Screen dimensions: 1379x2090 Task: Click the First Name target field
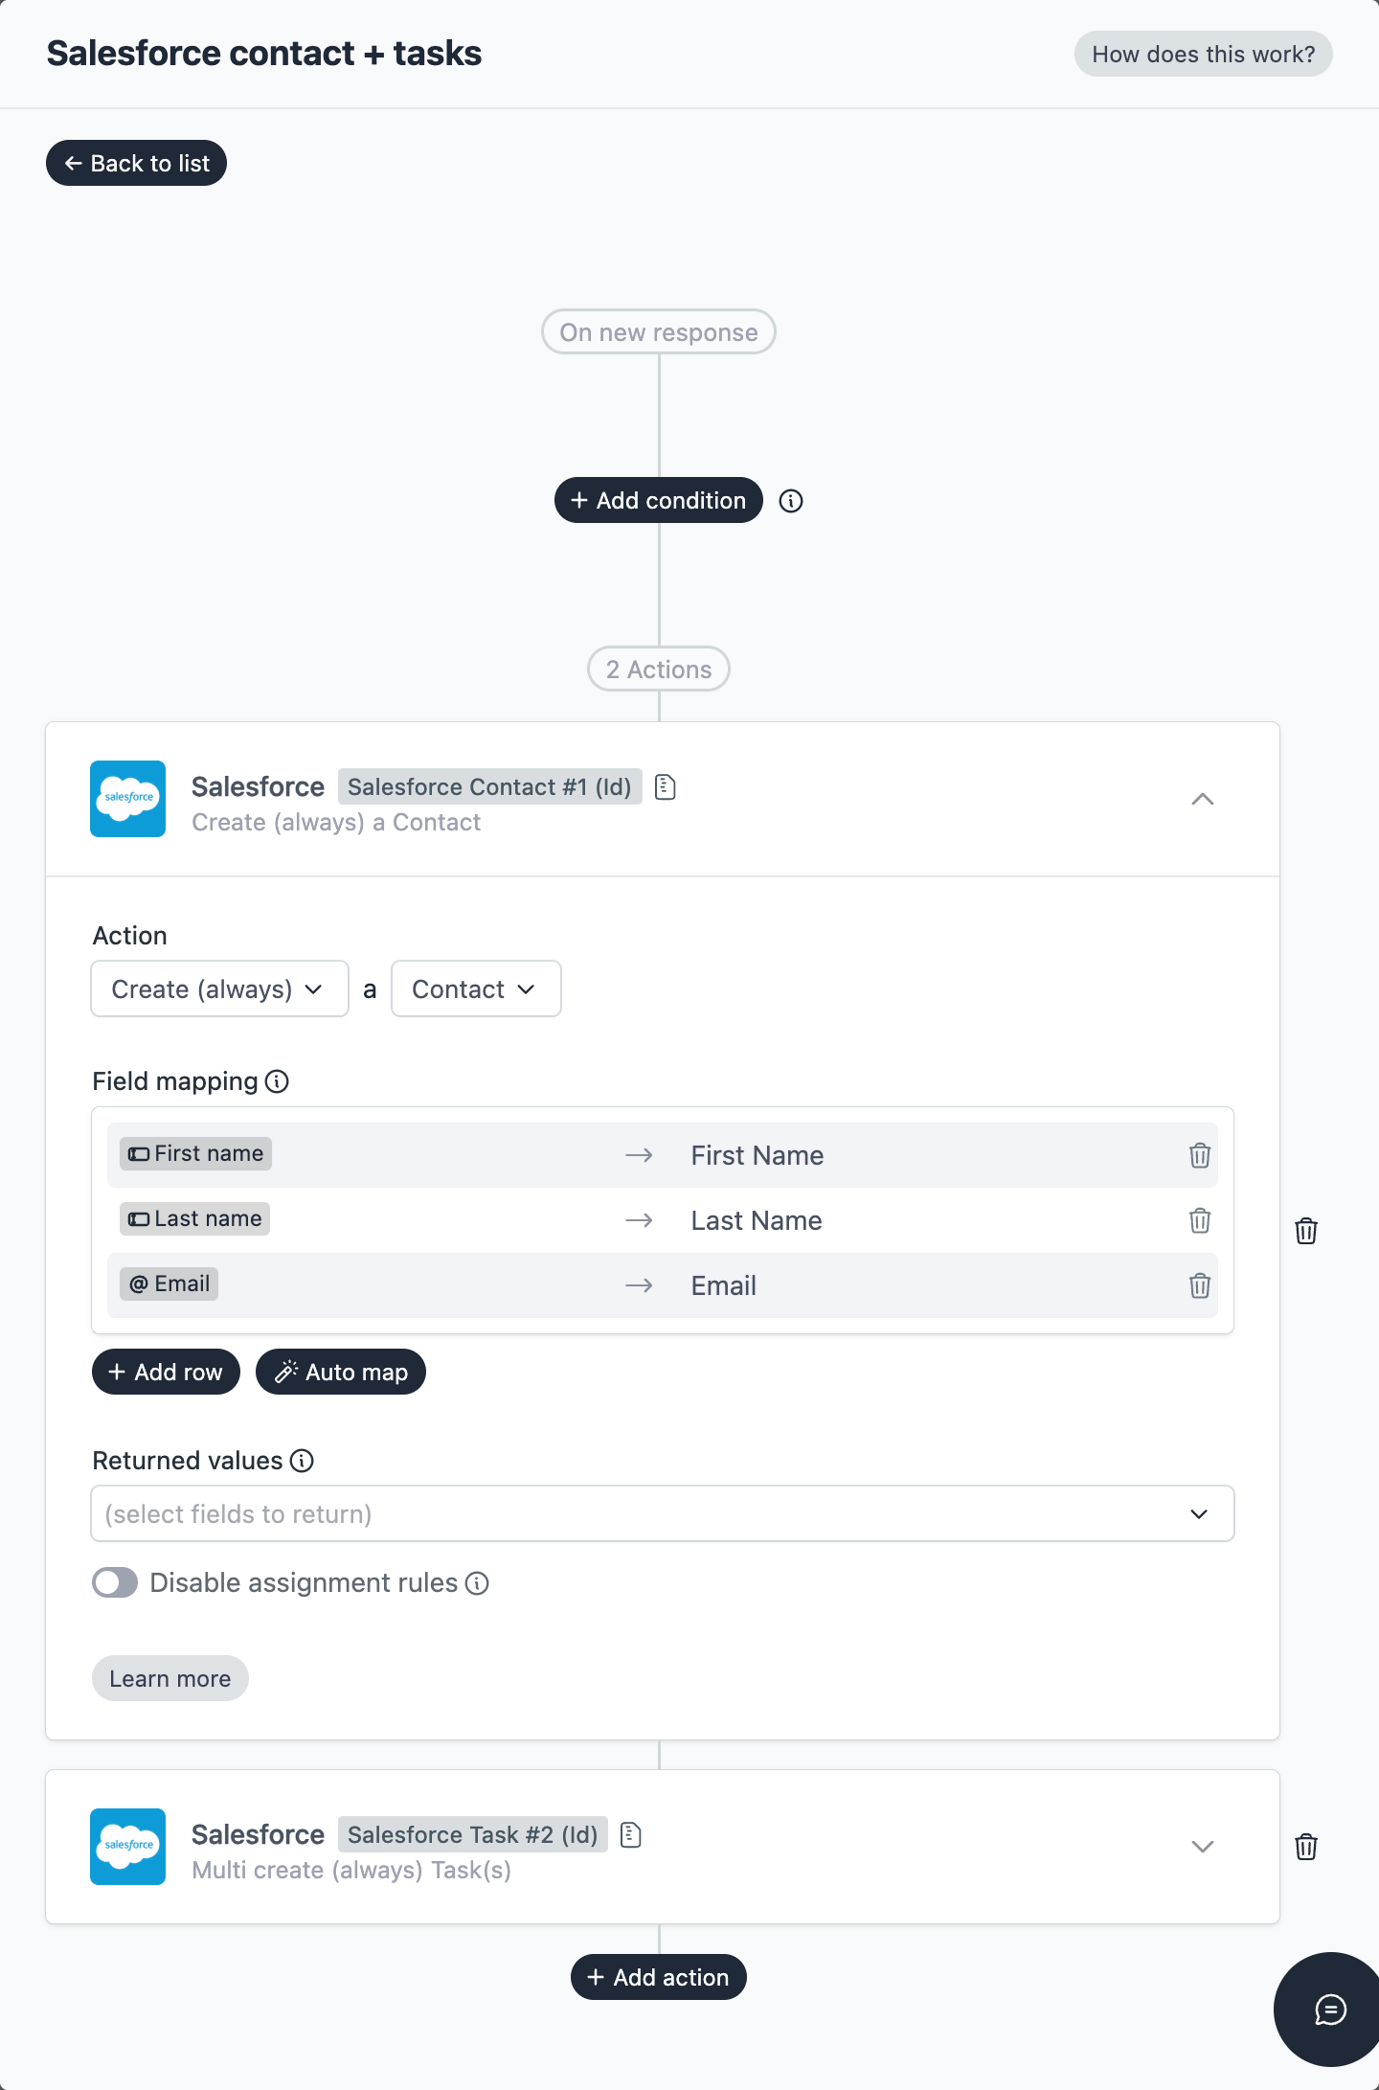pos(757,1155)
